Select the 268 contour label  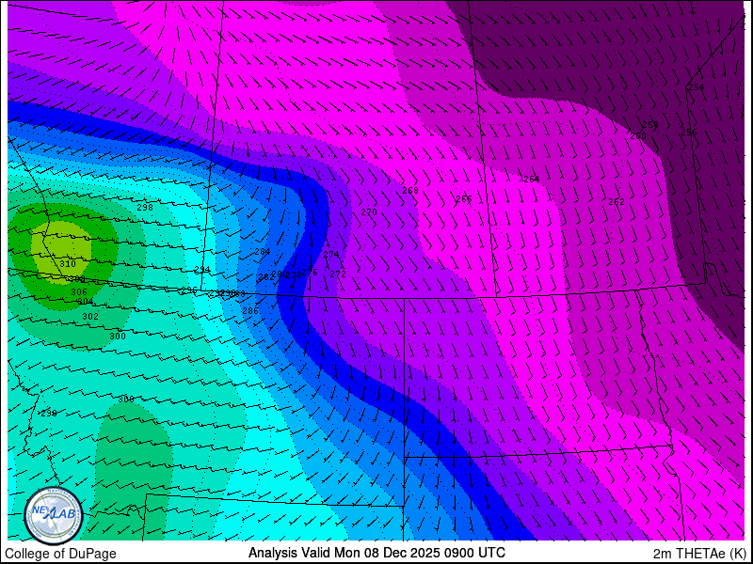[410, 191]
